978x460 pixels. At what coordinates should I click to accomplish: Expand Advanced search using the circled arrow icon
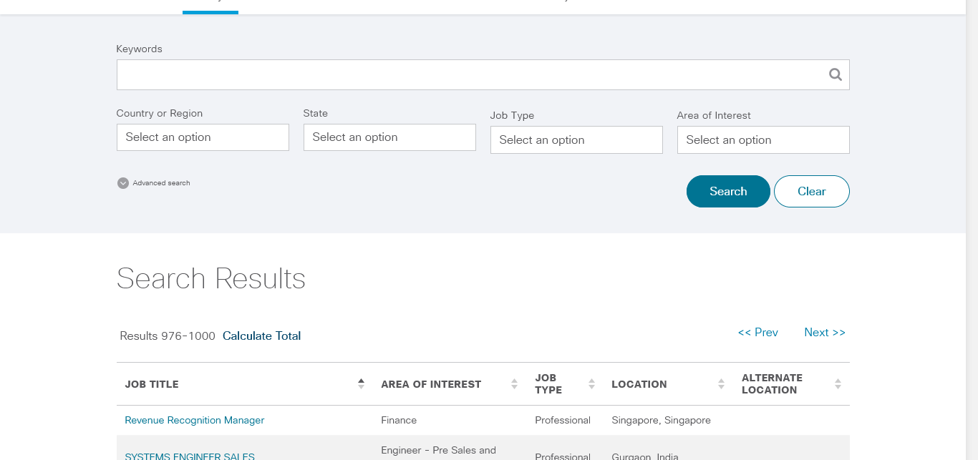(x=122, y=183)
